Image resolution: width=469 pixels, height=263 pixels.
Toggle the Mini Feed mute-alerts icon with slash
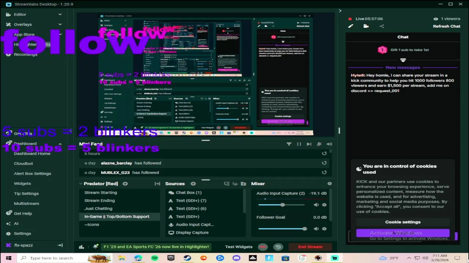pos(319,144)
